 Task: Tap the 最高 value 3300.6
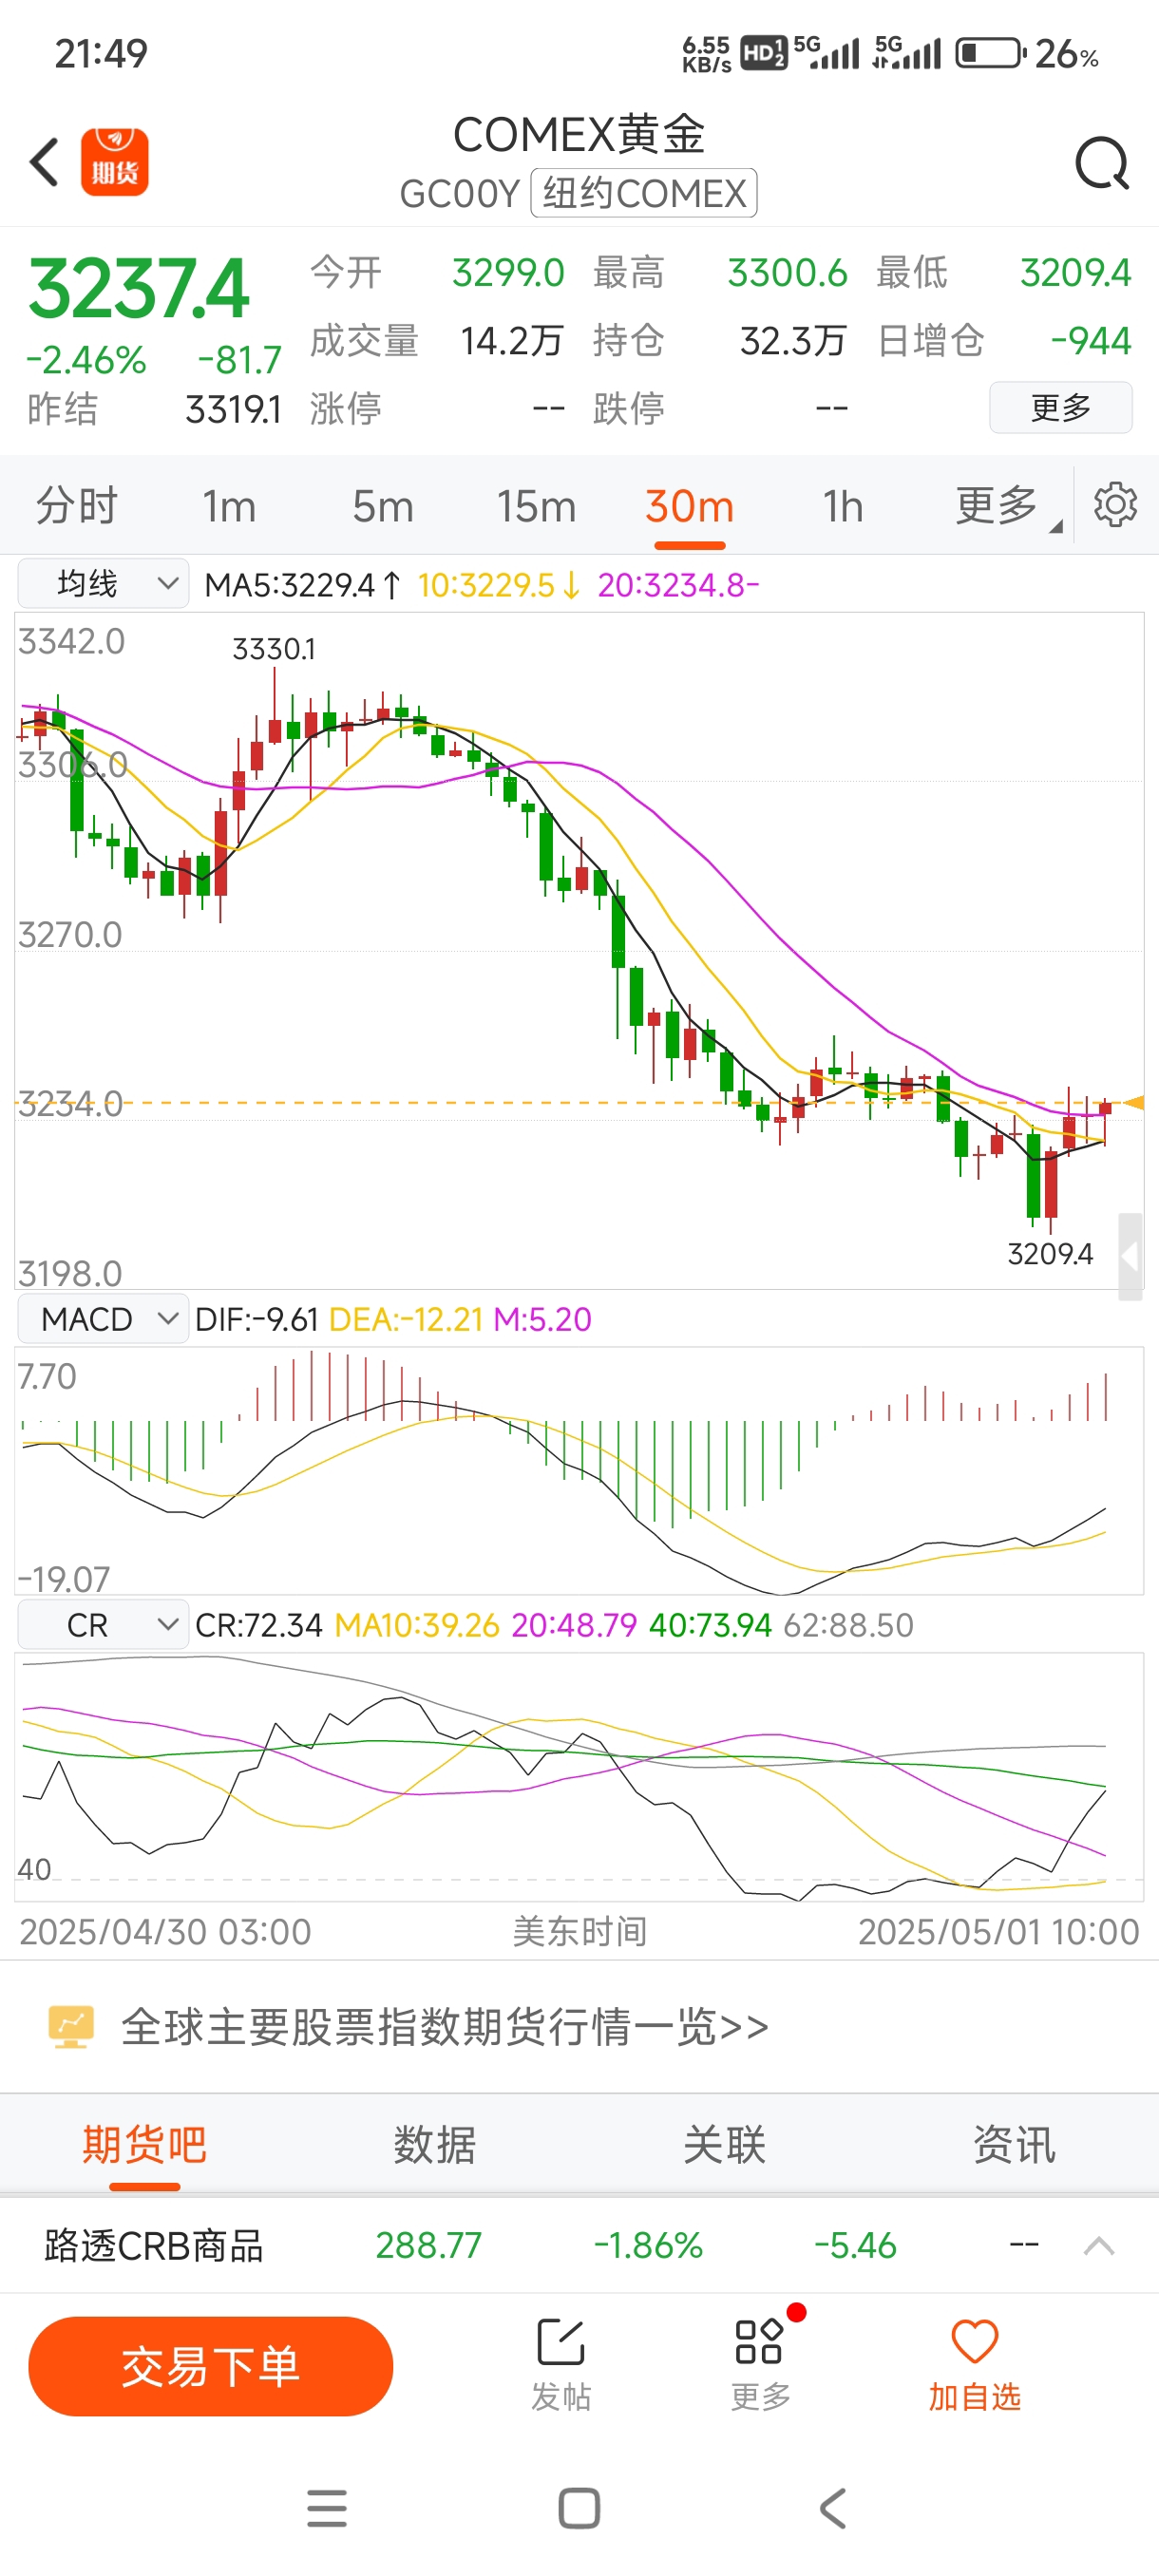pyautogui.click(x=787, y=273)
